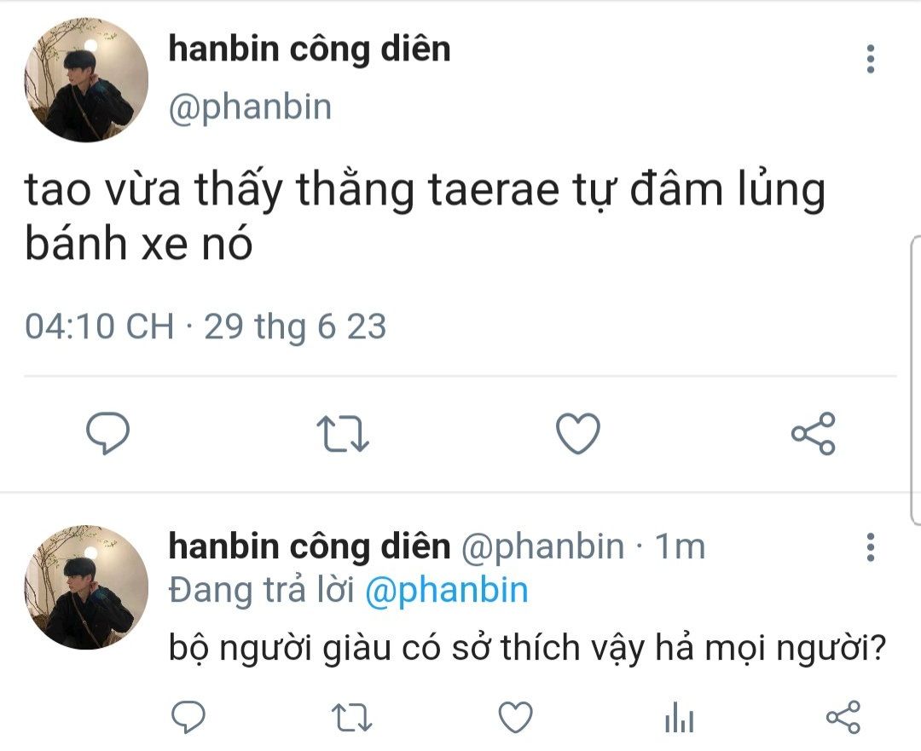This screenshot has height=751, width=921.
Task: Click the blue @phanbin mention link
Action: [x=446, y=590]
